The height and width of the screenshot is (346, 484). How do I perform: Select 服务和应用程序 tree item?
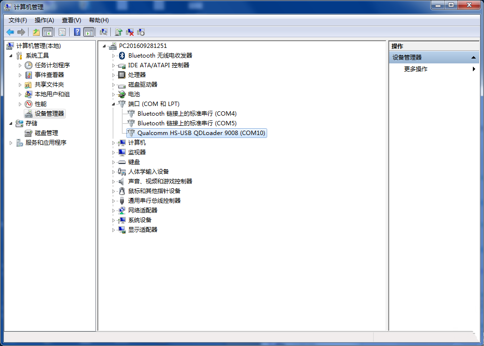coord(45,143)
